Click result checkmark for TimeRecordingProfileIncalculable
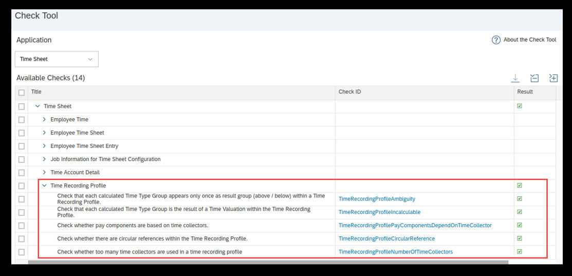This screenshot has height=276, width=572. pyautogui.click(x=520, y=212)
